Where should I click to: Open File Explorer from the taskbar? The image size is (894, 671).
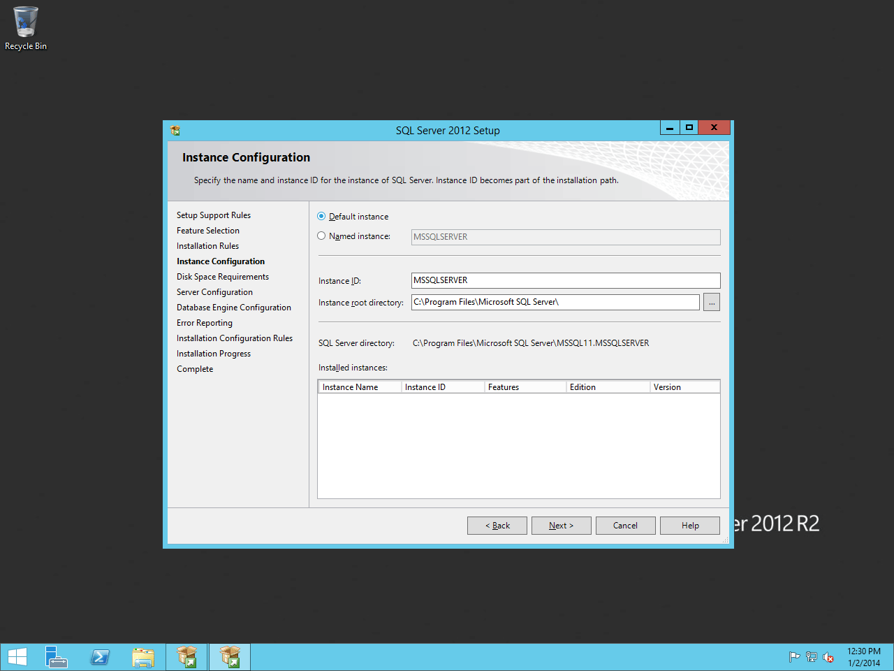[x=143, y=657]
